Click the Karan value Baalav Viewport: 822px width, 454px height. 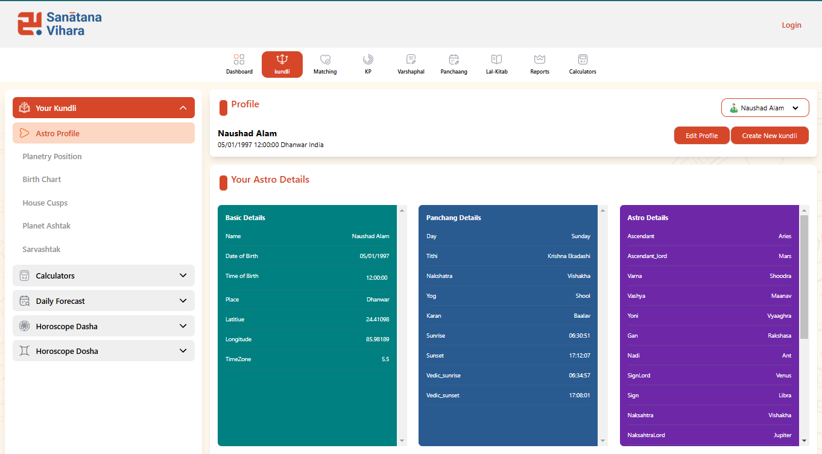pyautogui.click(x=582, y=316)
